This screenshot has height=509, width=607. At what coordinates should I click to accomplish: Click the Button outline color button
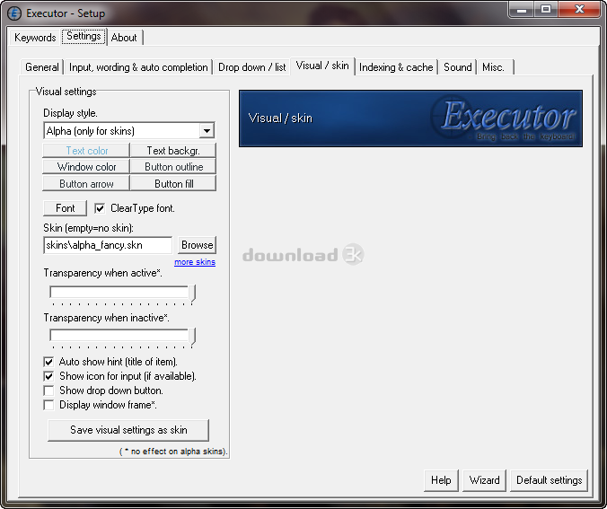pyautogui.click(x=173, y=167)
